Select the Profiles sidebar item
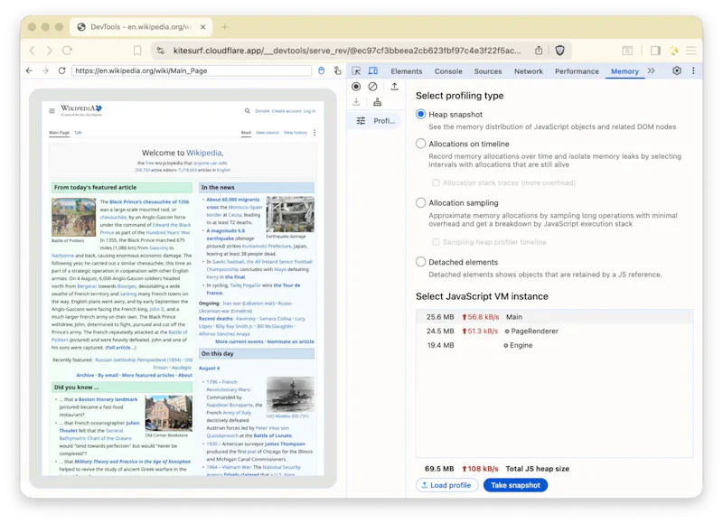This screenshot has height=523, width=723. pos(374,121)
